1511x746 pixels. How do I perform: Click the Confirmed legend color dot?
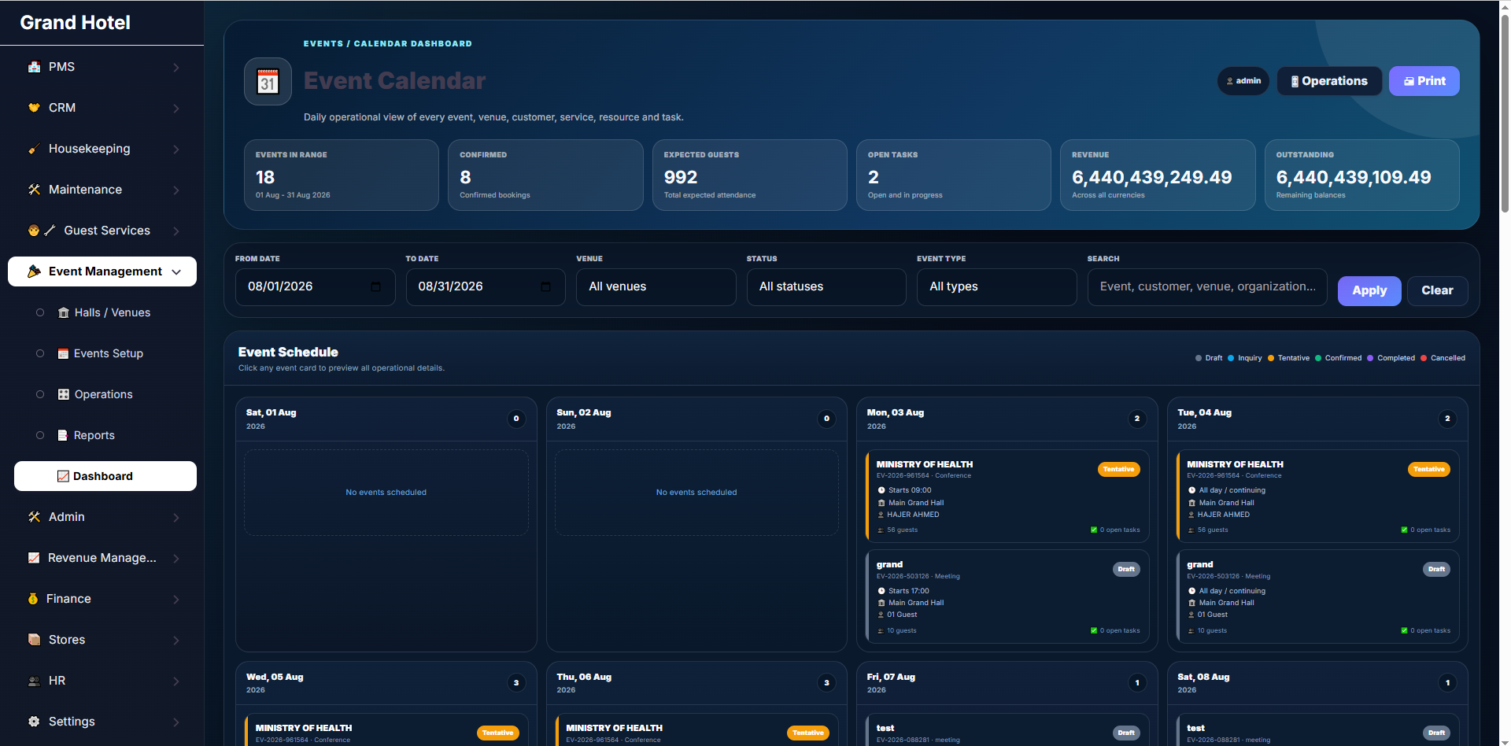click(x=1318, y=358)
